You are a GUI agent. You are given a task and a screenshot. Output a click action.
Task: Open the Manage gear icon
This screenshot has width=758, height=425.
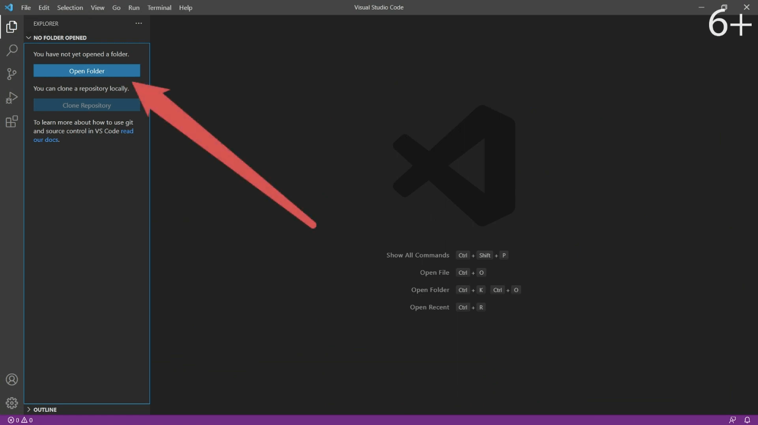click(12, 403)
